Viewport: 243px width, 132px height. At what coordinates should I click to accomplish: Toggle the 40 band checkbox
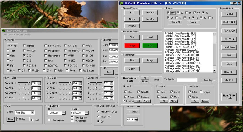(194, 13)
